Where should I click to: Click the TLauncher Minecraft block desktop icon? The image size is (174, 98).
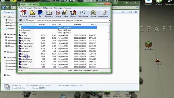point(148,45)
